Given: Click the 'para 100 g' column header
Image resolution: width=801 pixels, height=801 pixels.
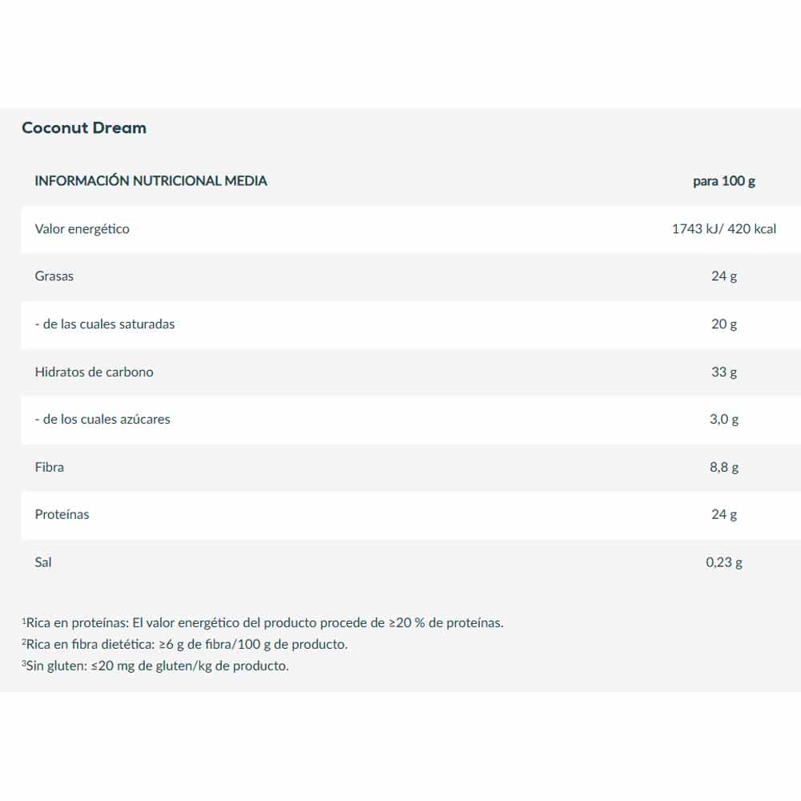Looking at the screenshot, I should 723,181.
